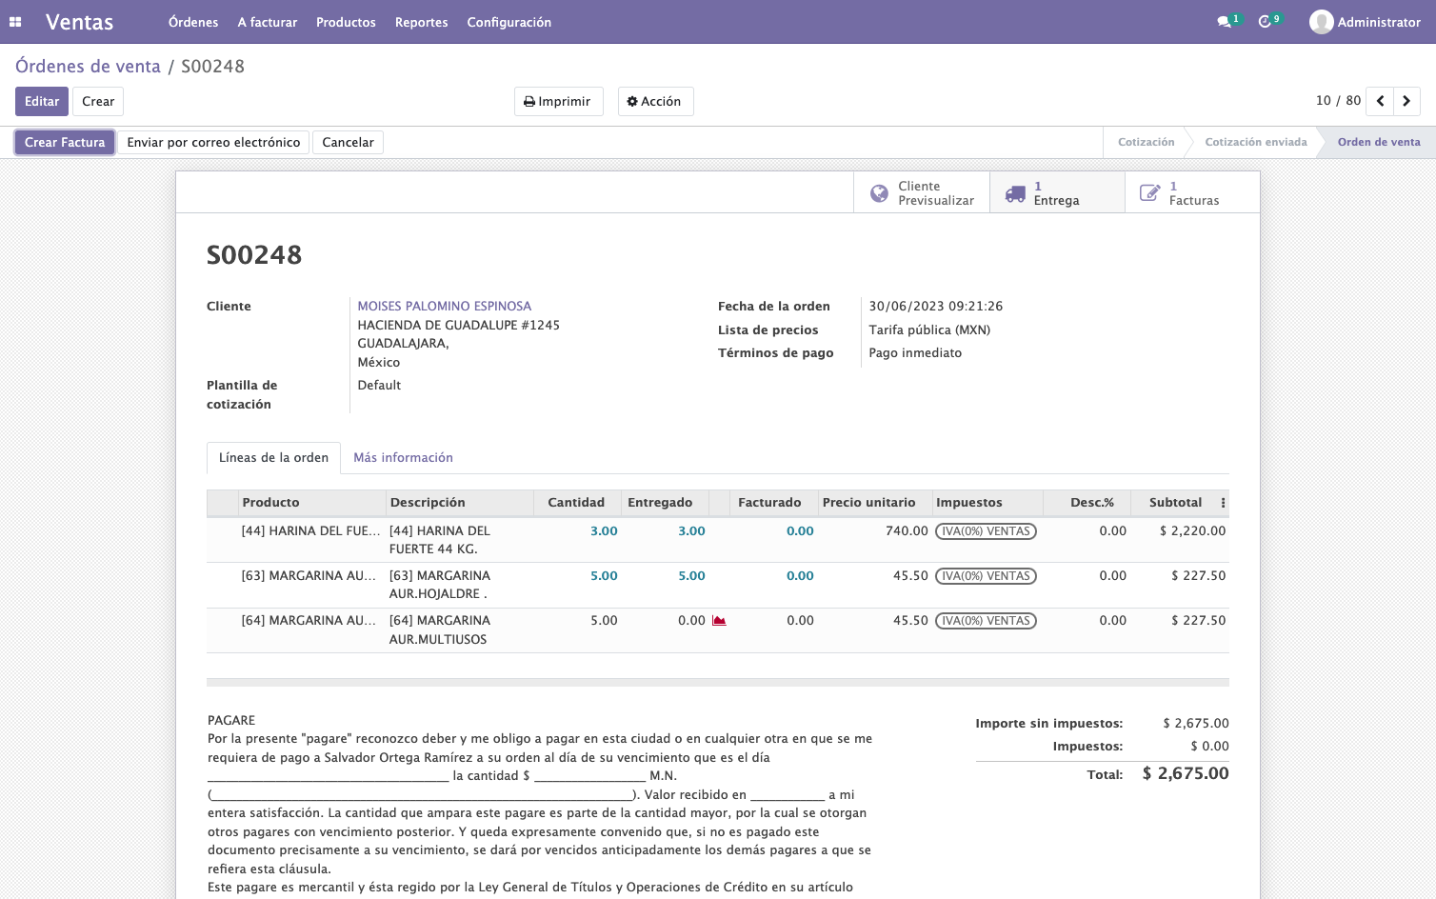Viewport: 1436px width, 899px height.
Task: Click the Administrator avatar icon
Action: pyautogui.click(x=1321, y=22)
